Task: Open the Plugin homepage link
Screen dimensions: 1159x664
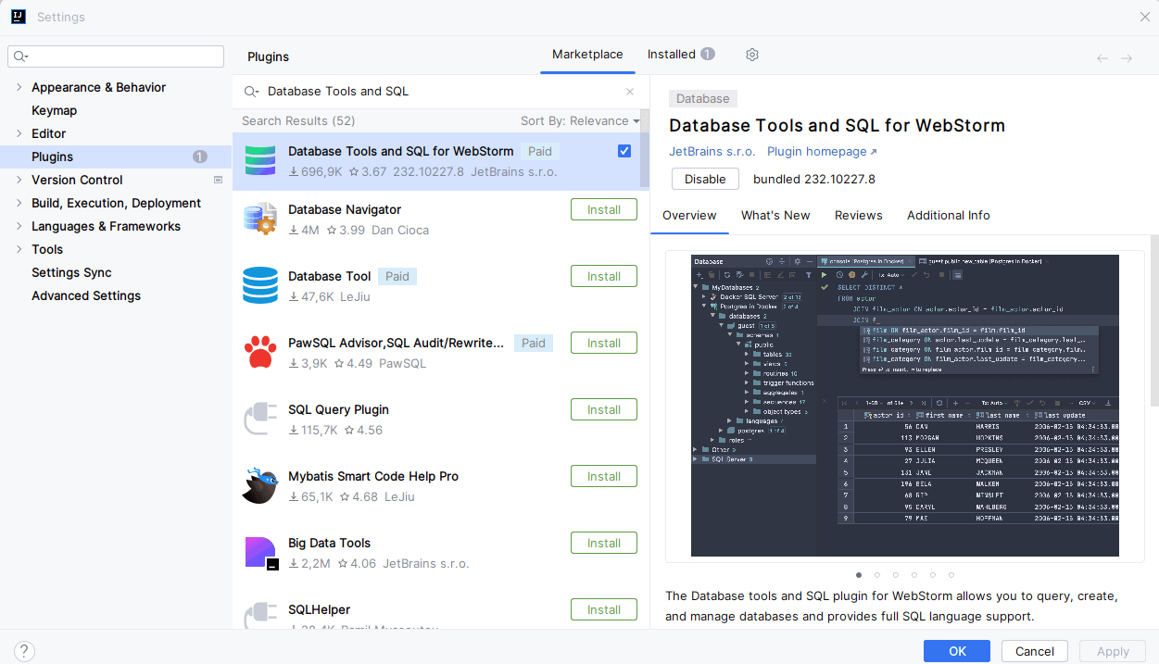Action: click(x=821, y=152)
